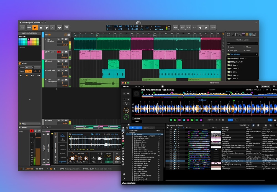
Task: Toggle eye icon for Hottie track row
Action: (x=171, y=132)
